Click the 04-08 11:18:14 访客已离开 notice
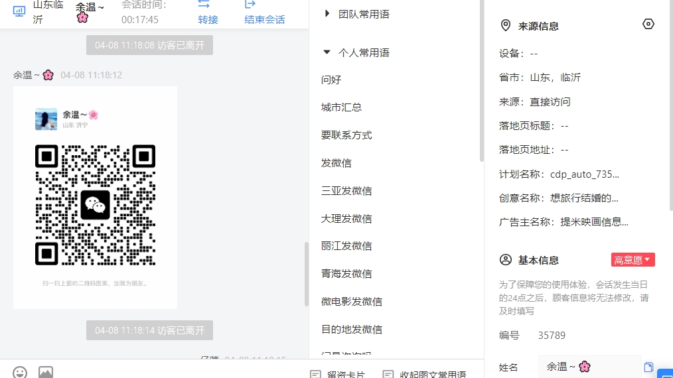 click(149, 330)
